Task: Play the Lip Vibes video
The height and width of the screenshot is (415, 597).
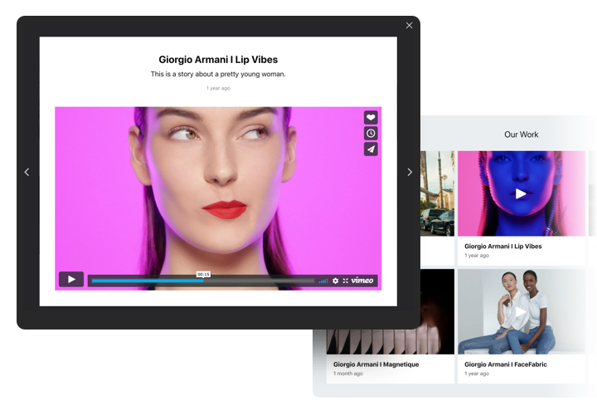Action: point(71,280)
